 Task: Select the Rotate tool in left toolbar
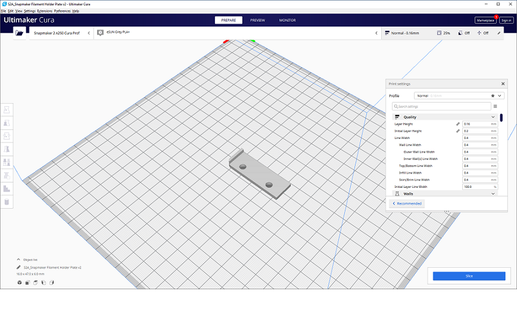[x=7, y=136]
